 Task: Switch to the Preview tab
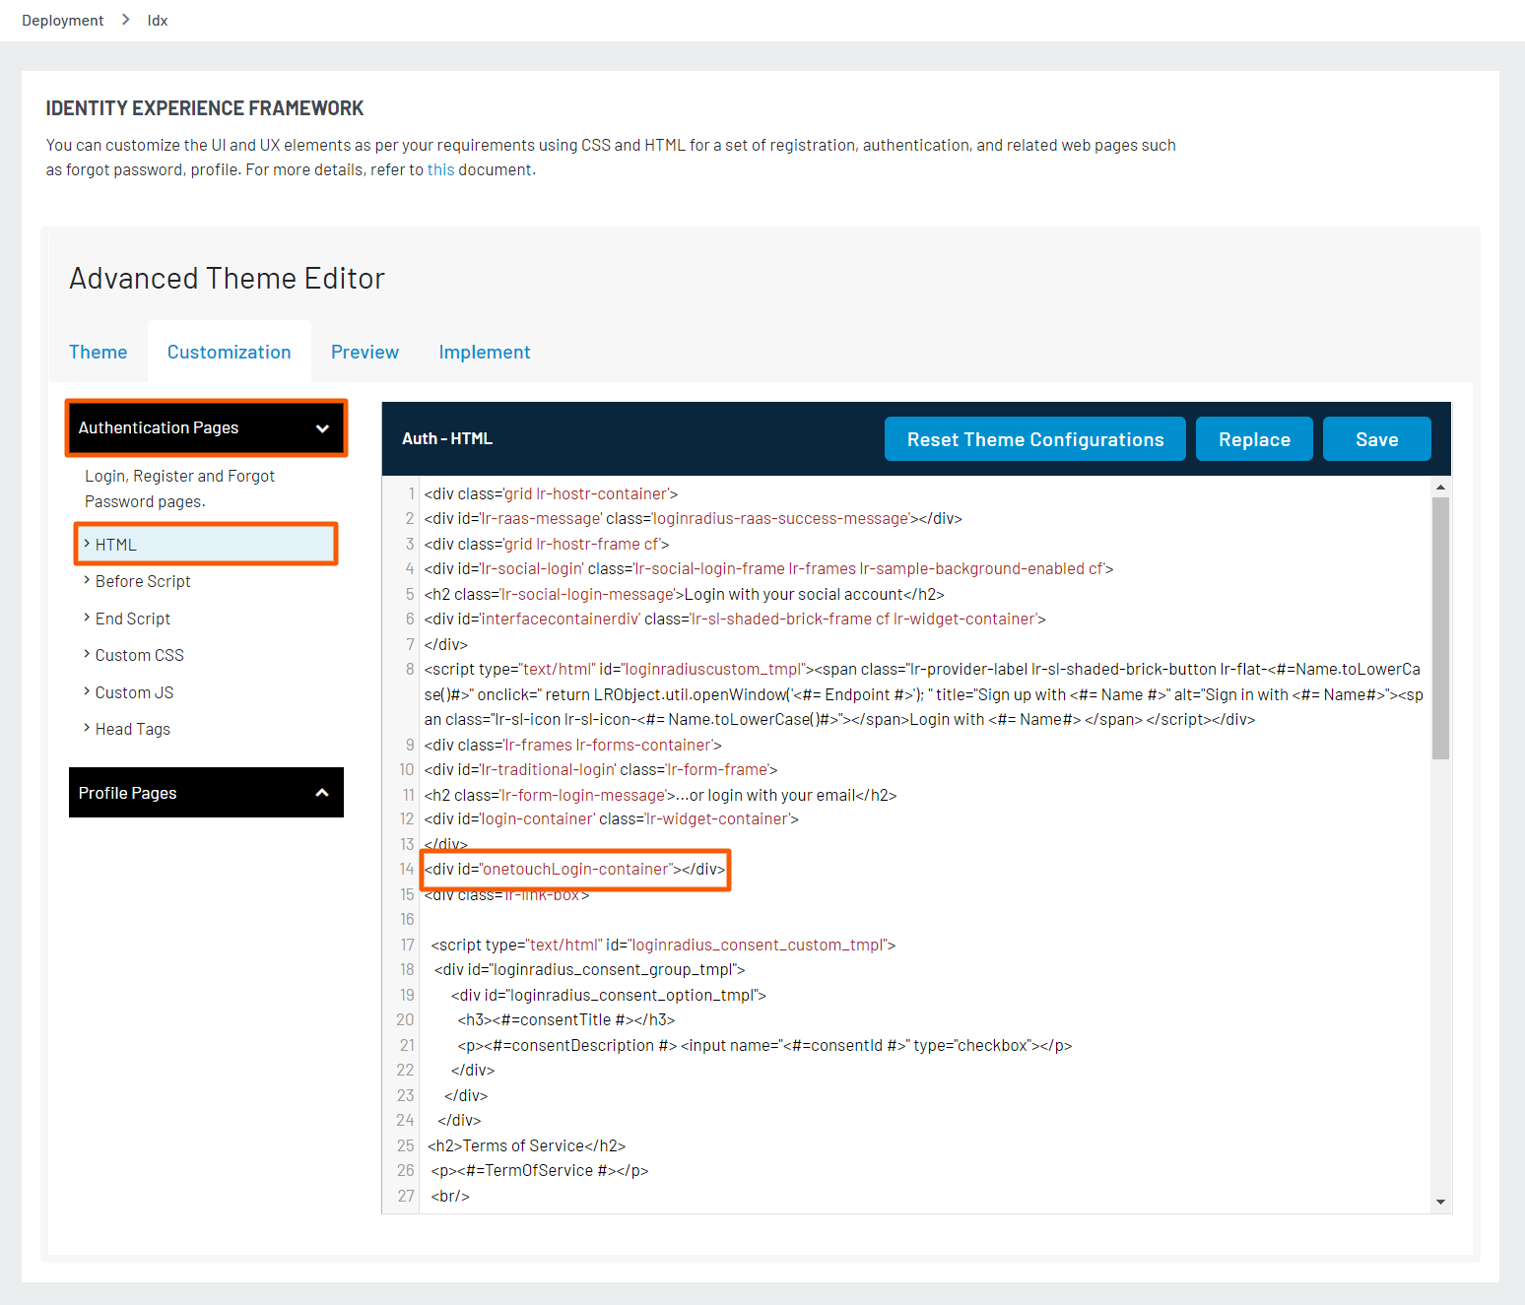click(365, 351)
